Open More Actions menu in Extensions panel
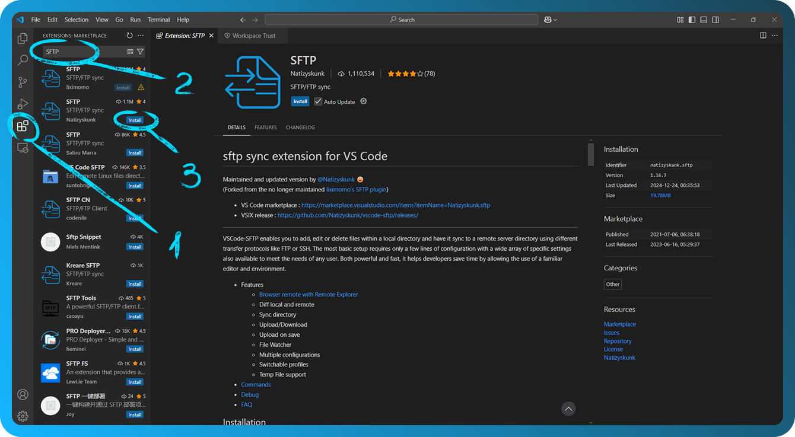Screen dimensions: 795x437 [x=141, y=35]
